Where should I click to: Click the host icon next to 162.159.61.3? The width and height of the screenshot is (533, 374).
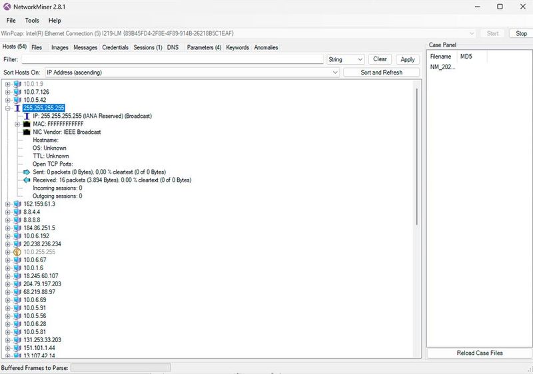17,204
